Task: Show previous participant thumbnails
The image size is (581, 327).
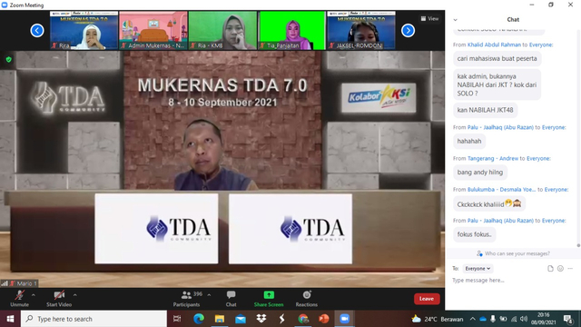Action: (x=37, y=30)
